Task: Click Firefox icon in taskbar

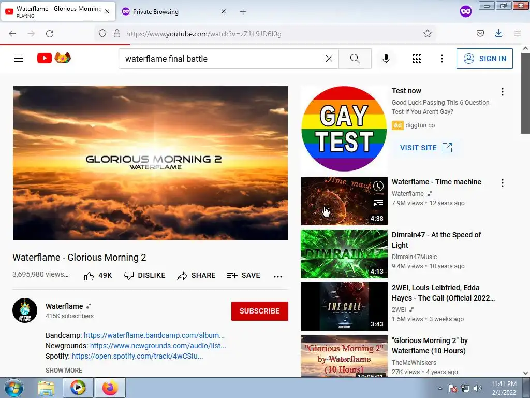Action: pos(110,388)
